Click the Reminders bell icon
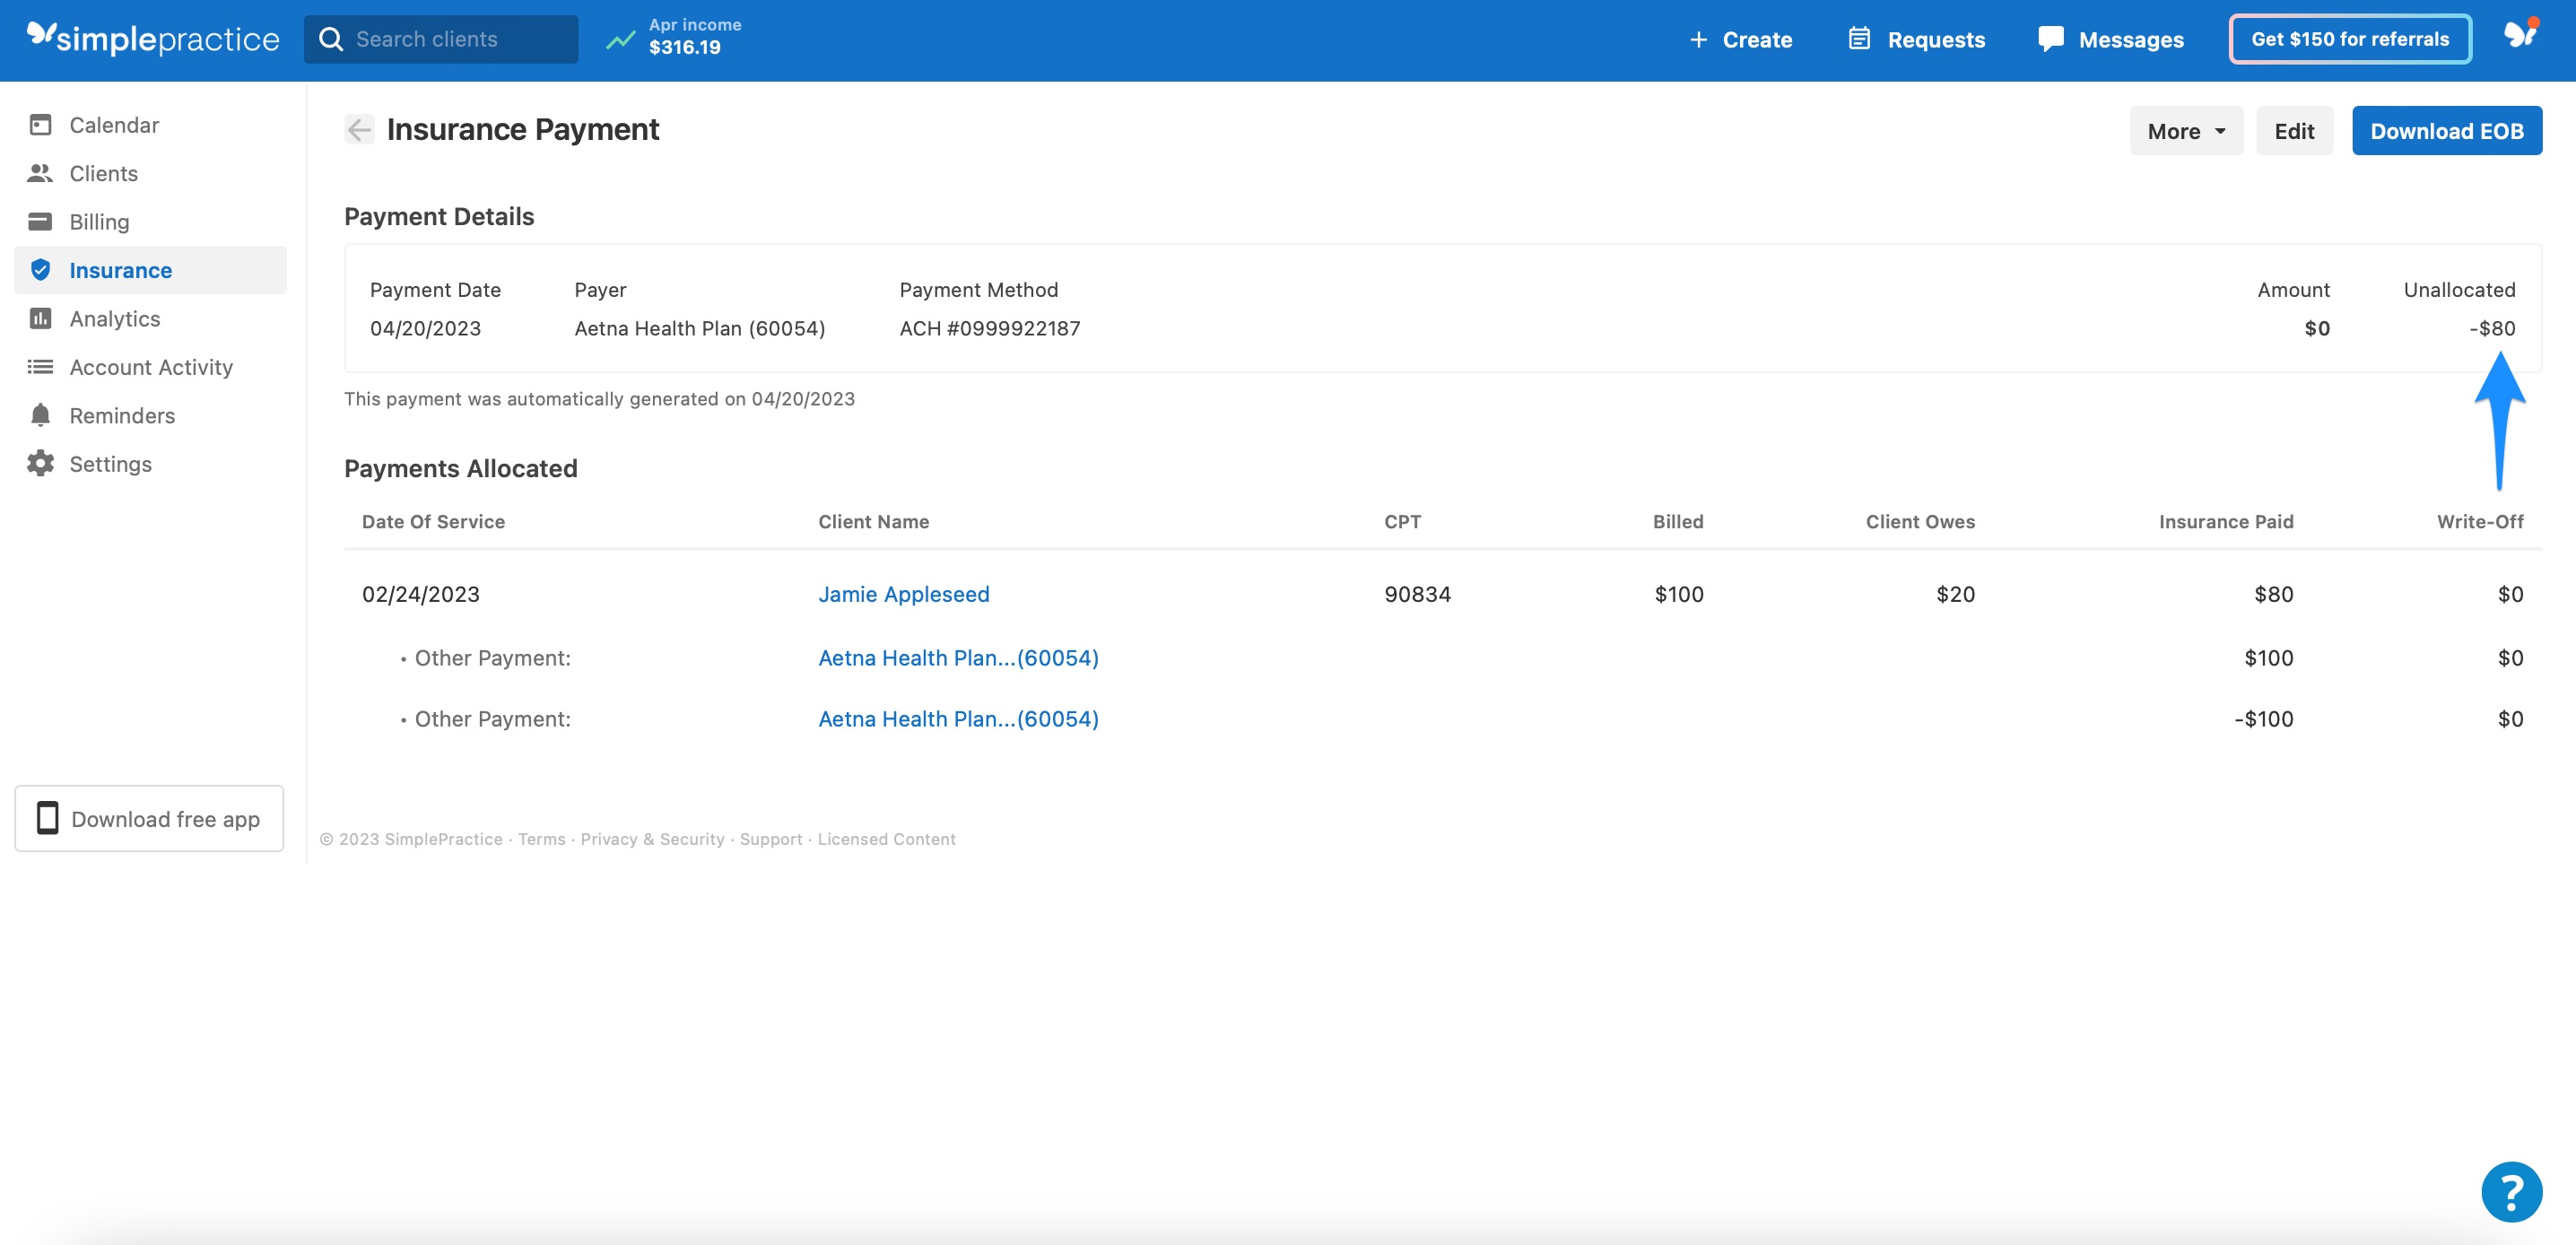This screenshot has width=2576, height=1245. click(x=40, y=415)
